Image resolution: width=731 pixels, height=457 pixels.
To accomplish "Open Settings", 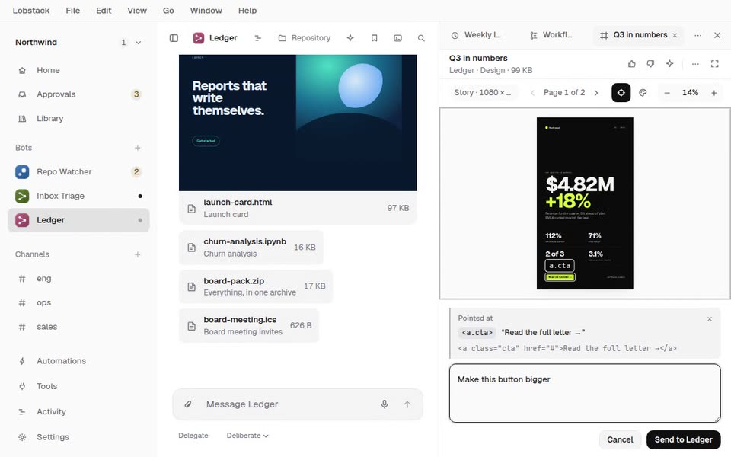I will tap(78, 437).
